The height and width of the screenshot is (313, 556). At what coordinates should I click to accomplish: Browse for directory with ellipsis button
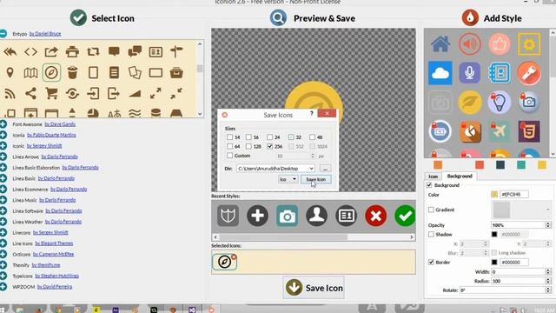pyautogui.click(x=325, y=169)
